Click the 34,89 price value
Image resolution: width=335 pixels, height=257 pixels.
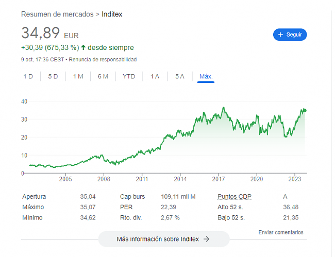click(x=40, y=33)
